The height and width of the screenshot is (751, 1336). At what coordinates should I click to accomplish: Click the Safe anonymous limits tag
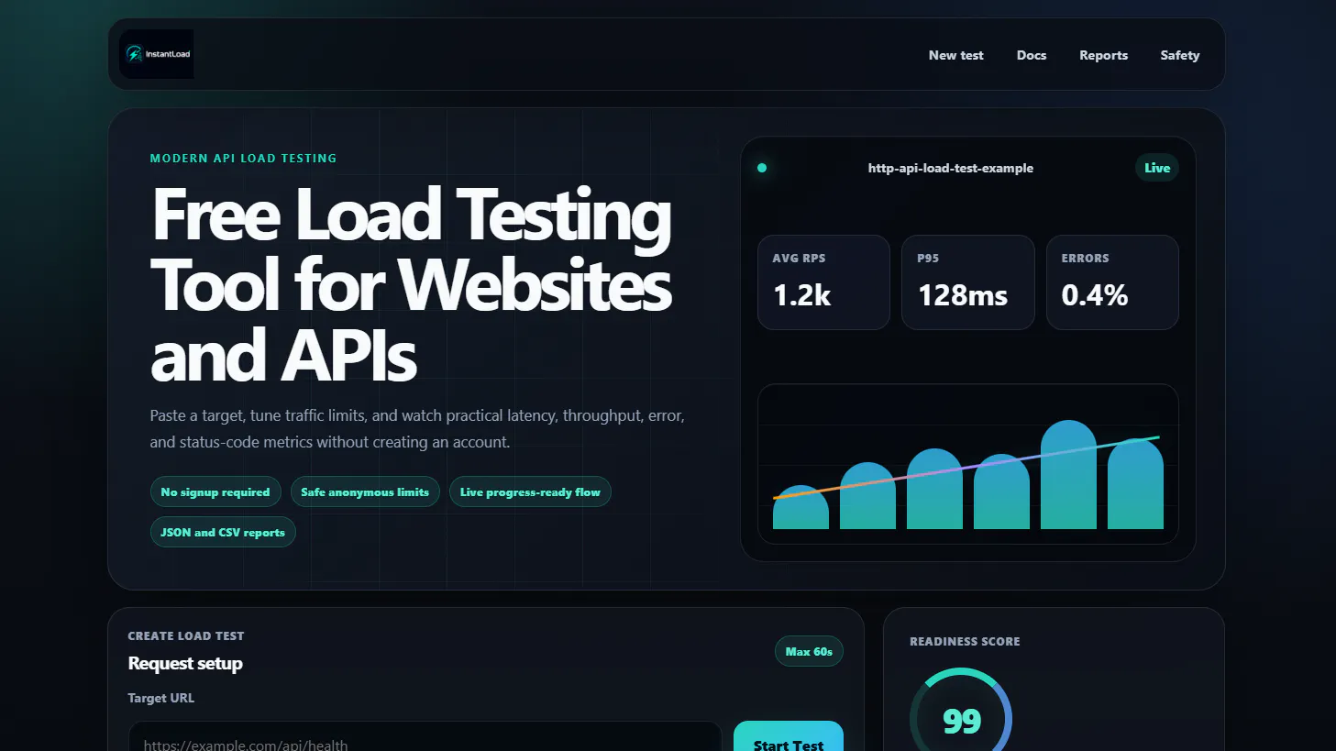click(365, 492)
